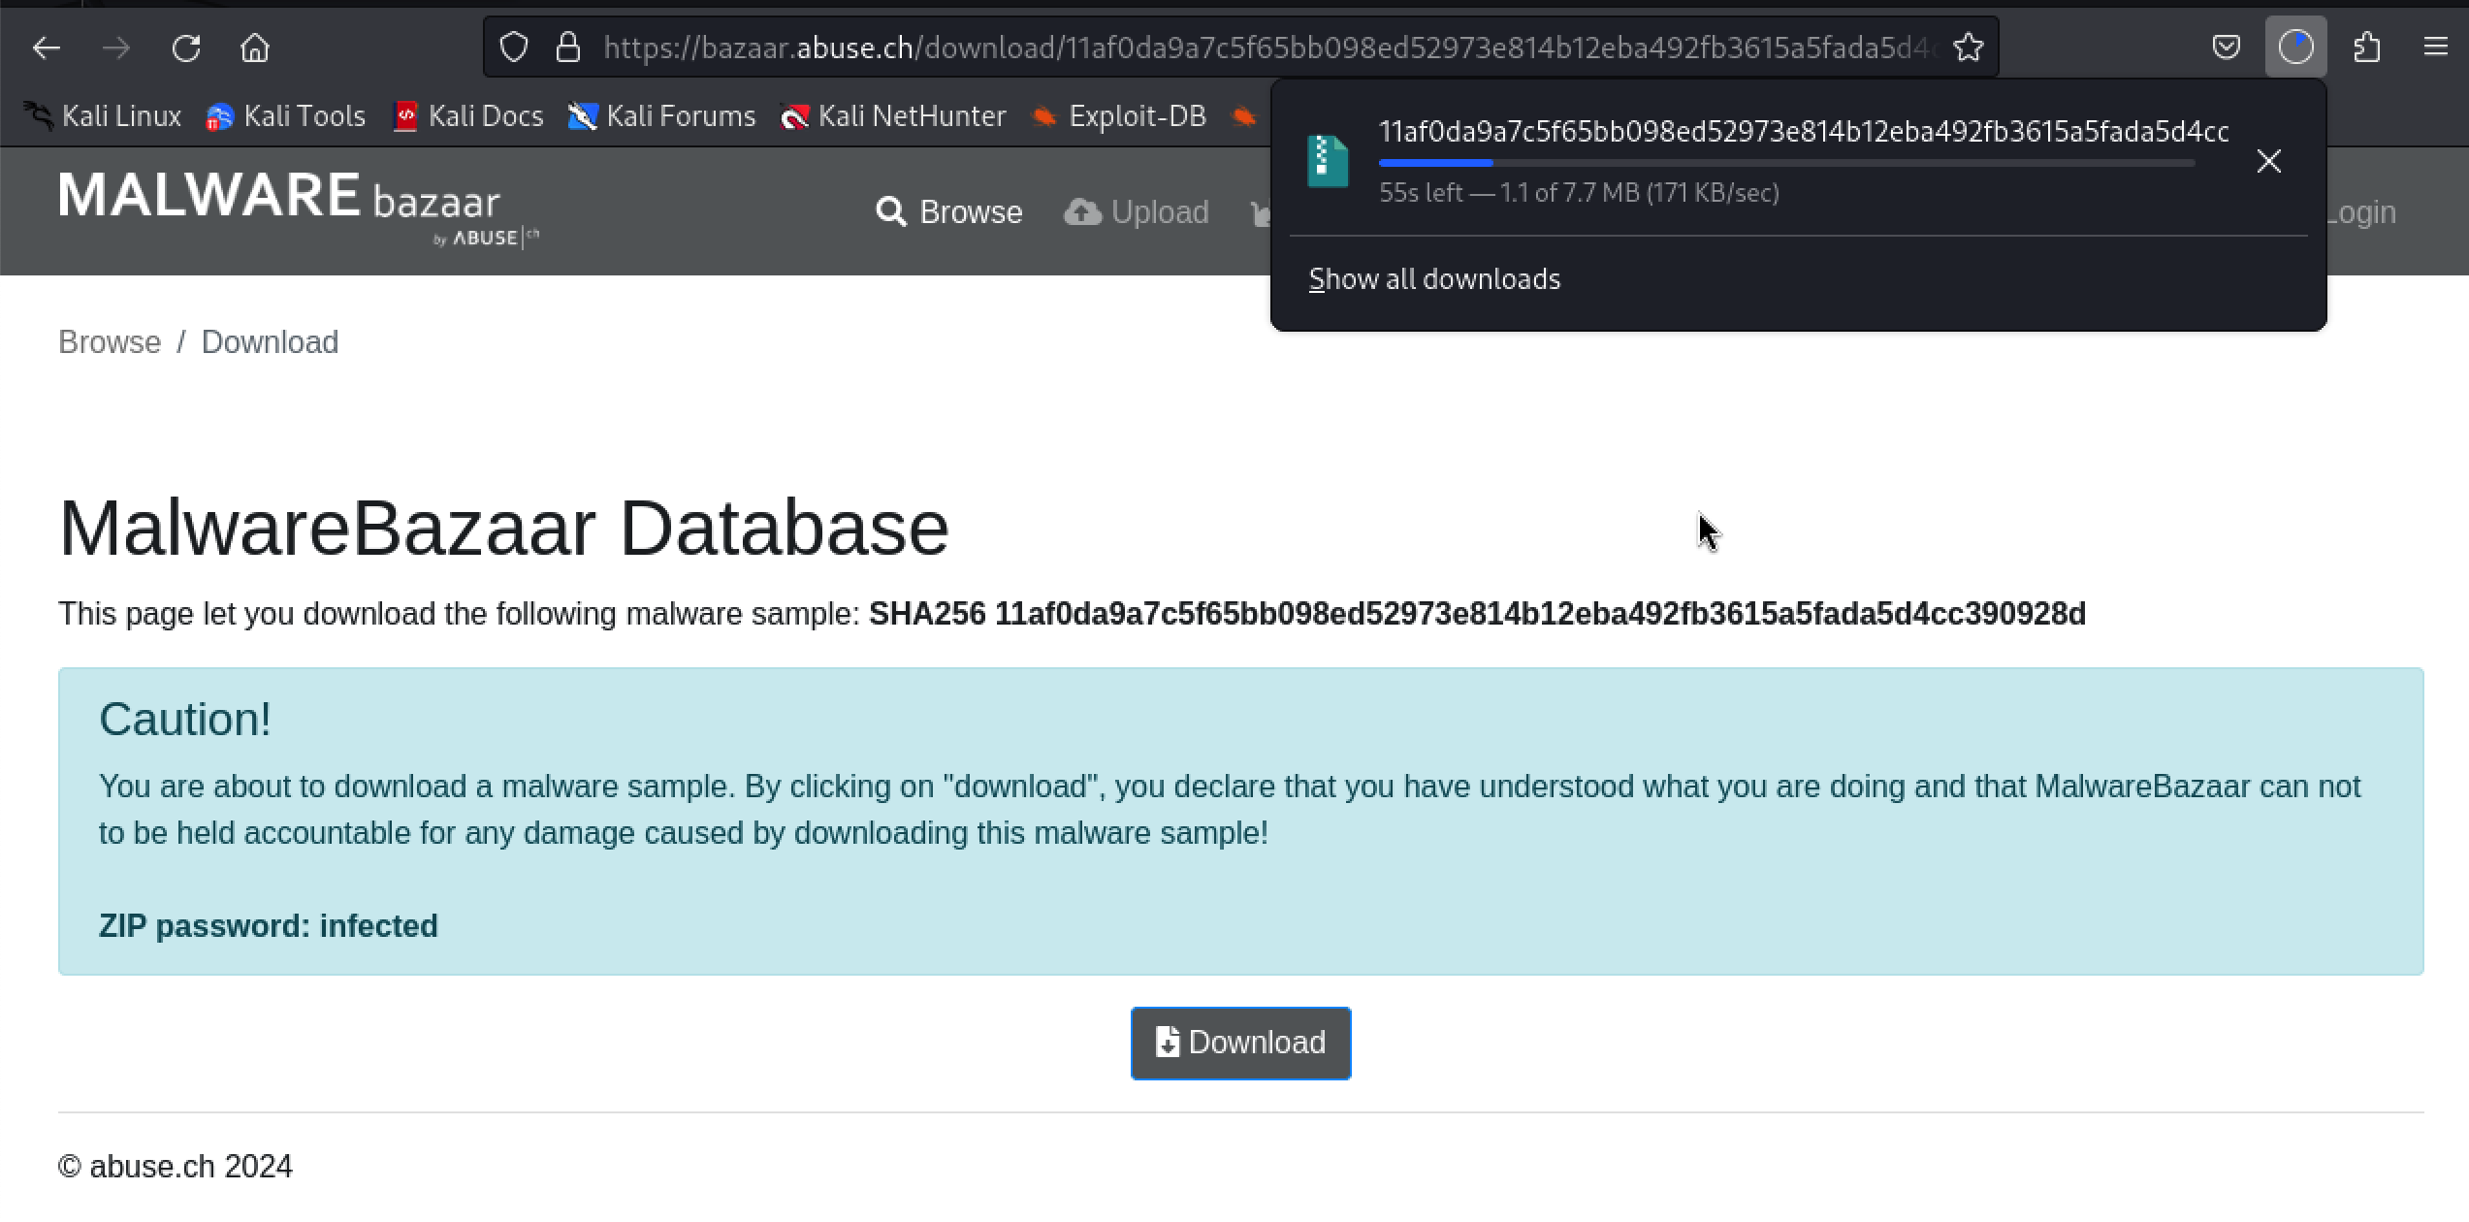This screenshot has height=1222, width=2469.
Task: Click the MALWARE bazaar logo
Action: (299, 209)
